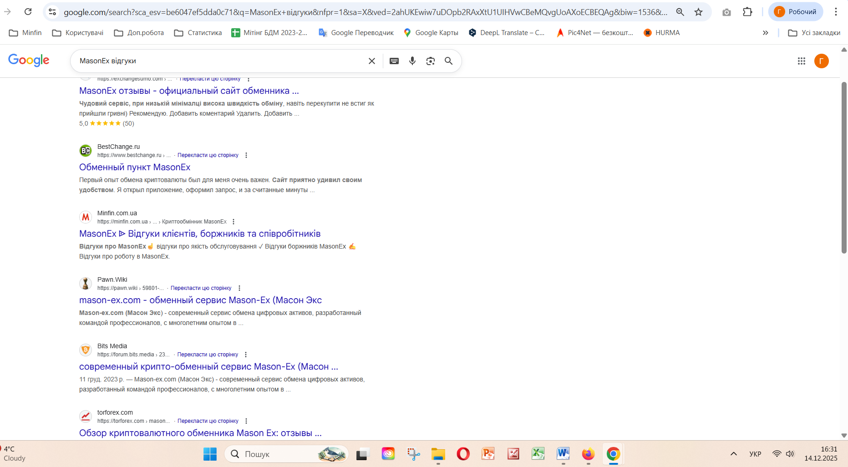Translate the Pawn.Wiki result page
This screenshot has height=467, width=848.
pyautogui.click(x=201, y=288)
